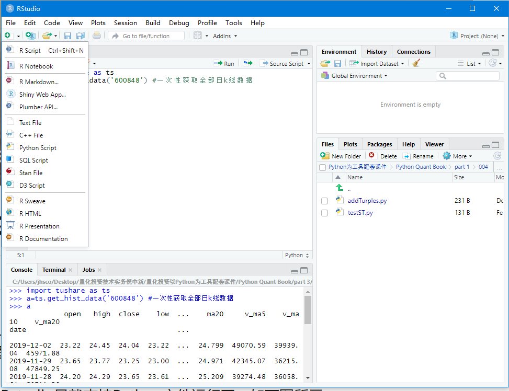Click the console vertical scrollbar thumb
The width and height of the screenshot is (509, 391).
coord(308,310)
